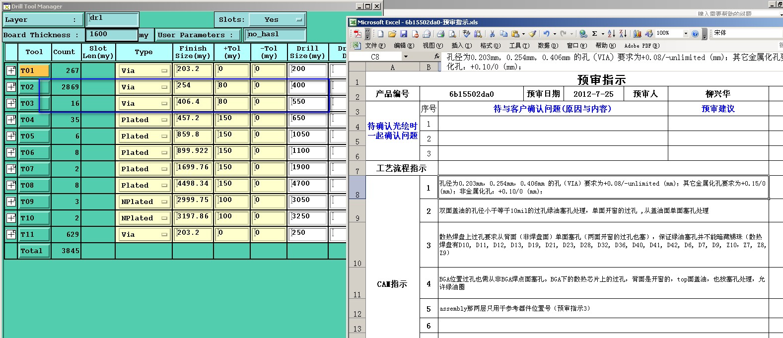Open the Paste options dropdown arrow
The image size is (783, 338).
[523, 34]
